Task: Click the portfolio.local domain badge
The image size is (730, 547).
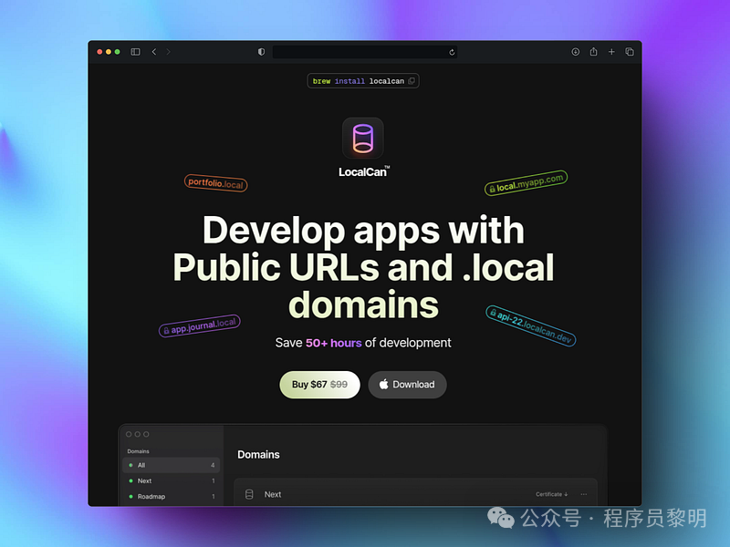Action: tap(215, 183)
